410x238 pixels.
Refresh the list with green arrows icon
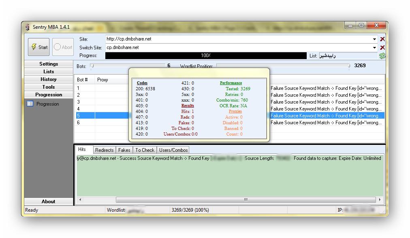tap(382, 55)
